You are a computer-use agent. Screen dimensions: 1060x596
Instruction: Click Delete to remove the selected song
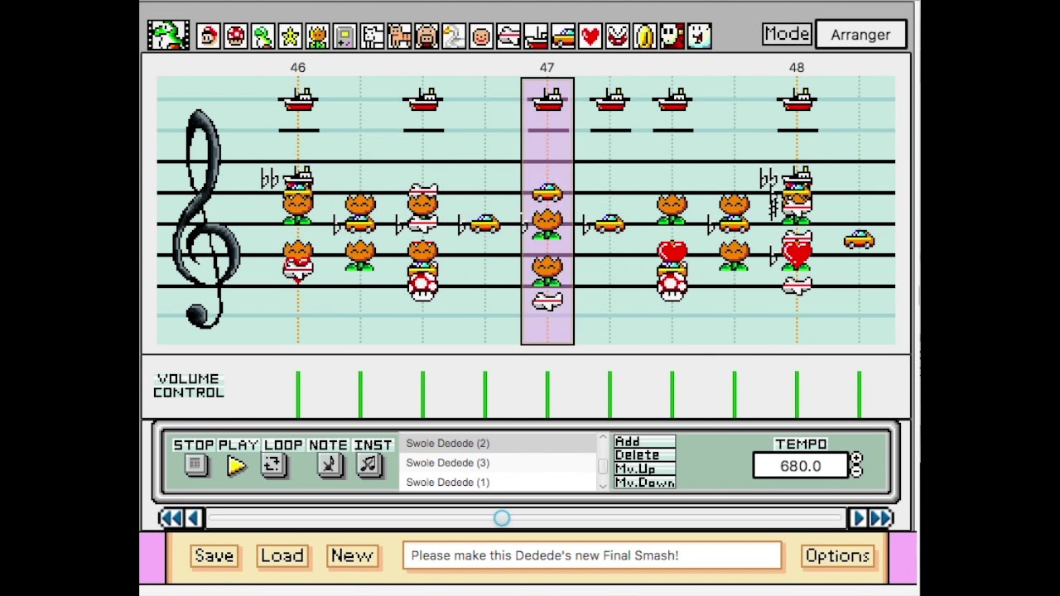(x=644, y=455)
